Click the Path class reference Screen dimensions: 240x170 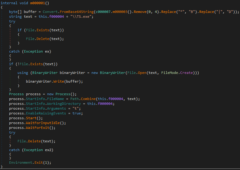[x=75, y=99]
